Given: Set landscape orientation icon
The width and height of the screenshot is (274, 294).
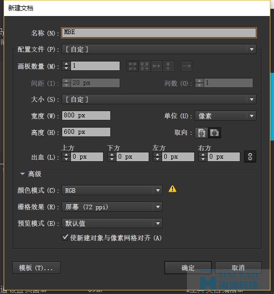Looking at the screenshot, I should (x=214, y=133).
